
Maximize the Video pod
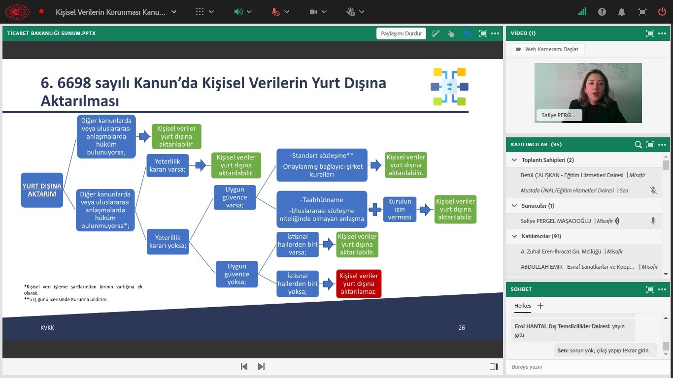(x=650, y=33)
